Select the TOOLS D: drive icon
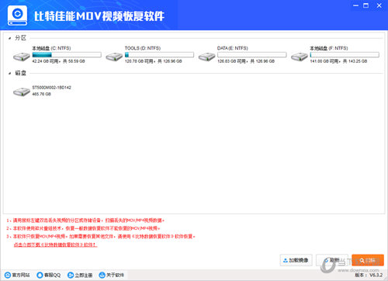The height and width of the screenshot is (281, 388). point(114,57)
